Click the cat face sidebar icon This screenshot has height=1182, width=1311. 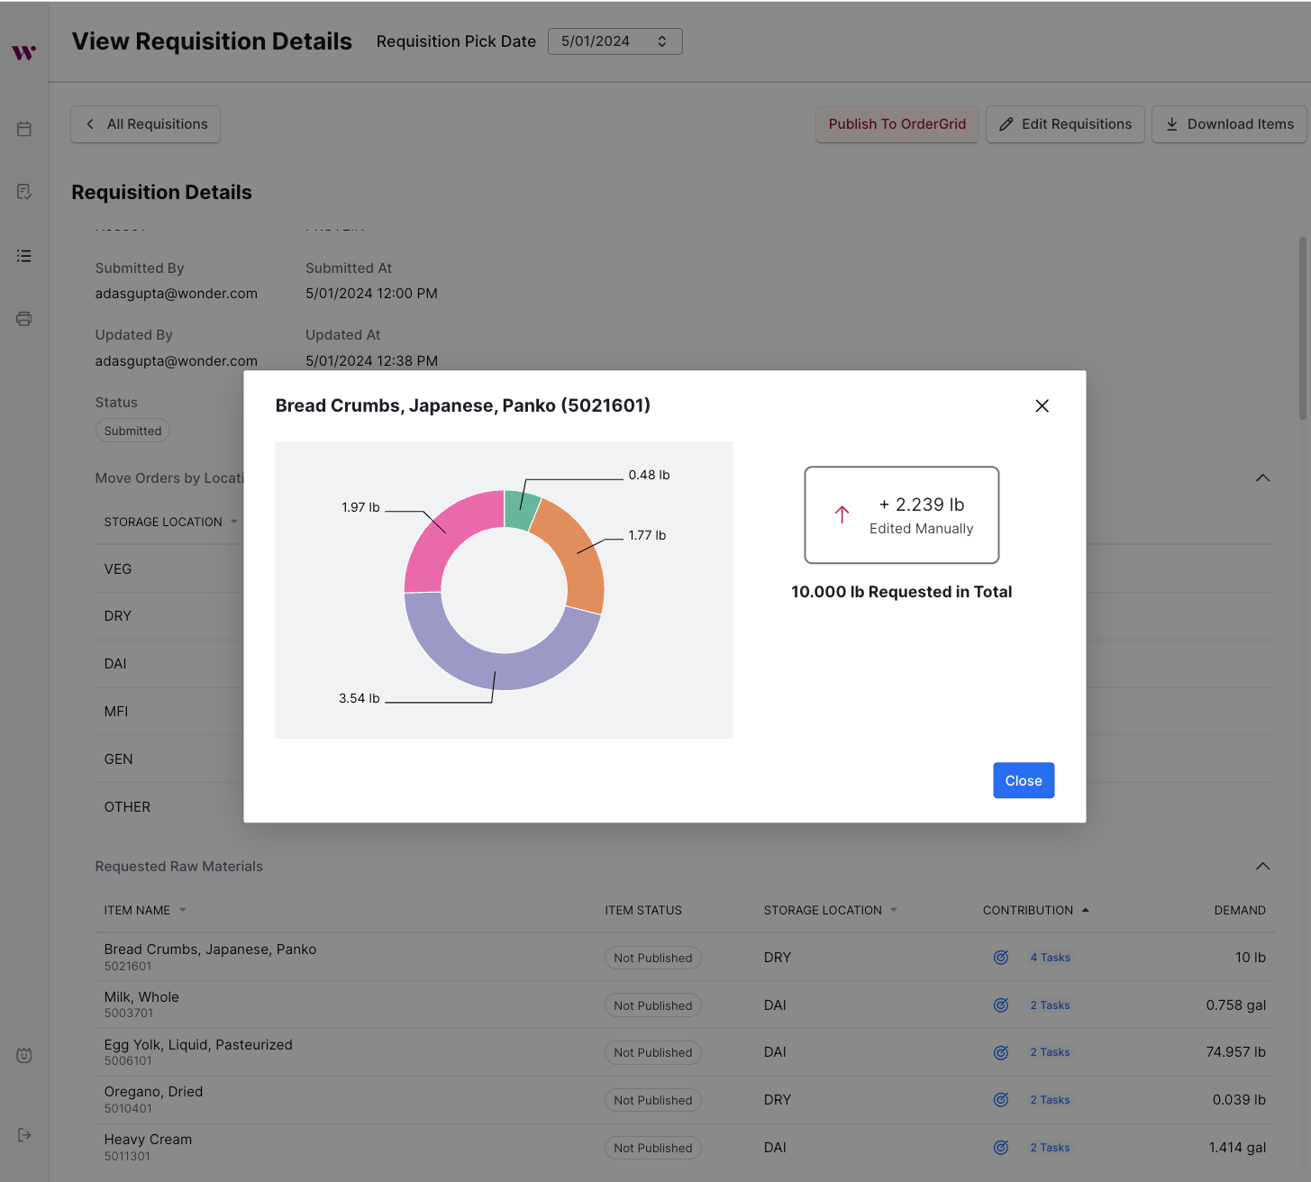click(24, 1055)
